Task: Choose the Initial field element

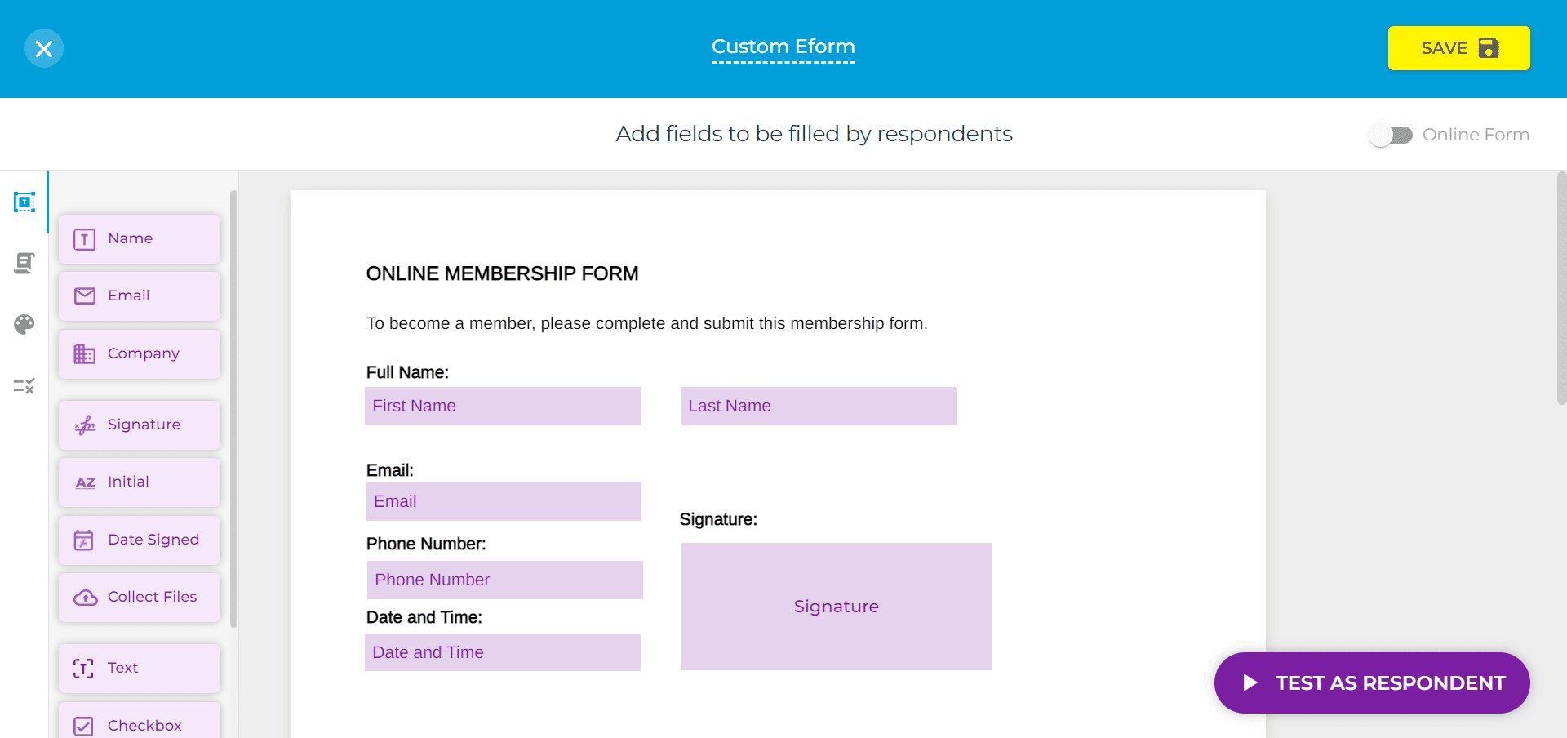Action: [139, 482]
